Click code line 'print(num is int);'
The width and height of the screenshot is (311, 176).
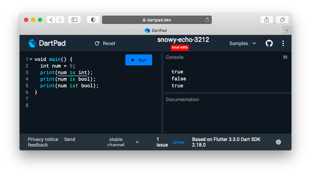67,72
